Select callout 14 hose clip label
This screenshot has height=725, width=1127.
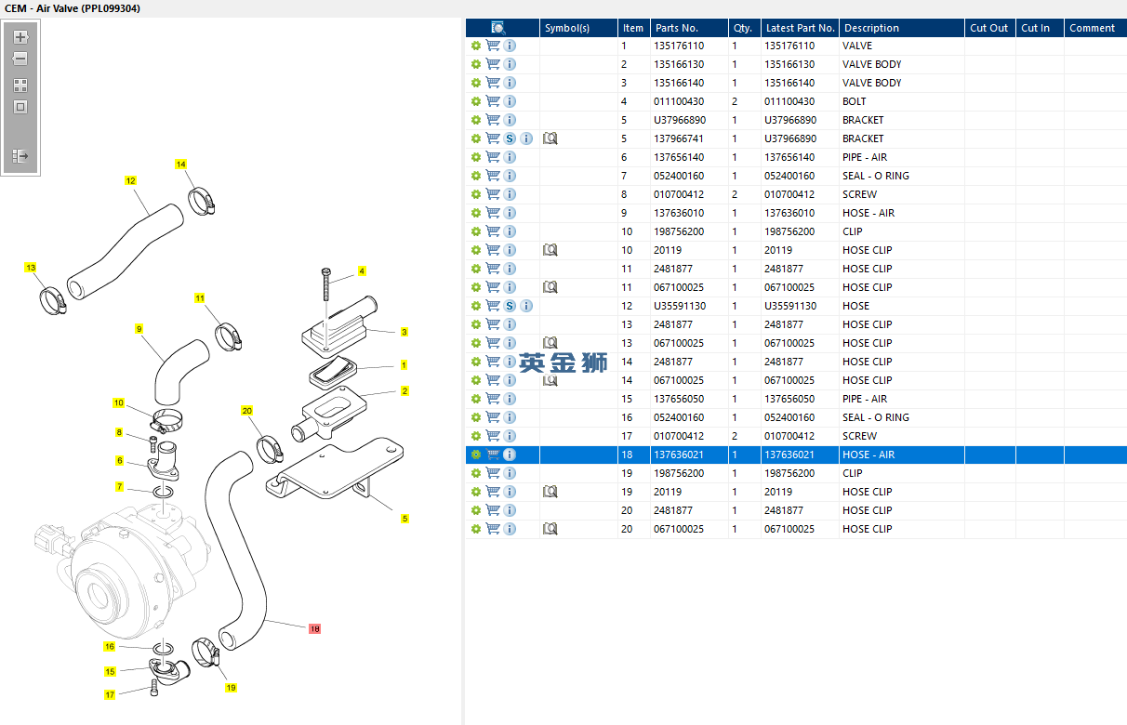pos(181,165)
